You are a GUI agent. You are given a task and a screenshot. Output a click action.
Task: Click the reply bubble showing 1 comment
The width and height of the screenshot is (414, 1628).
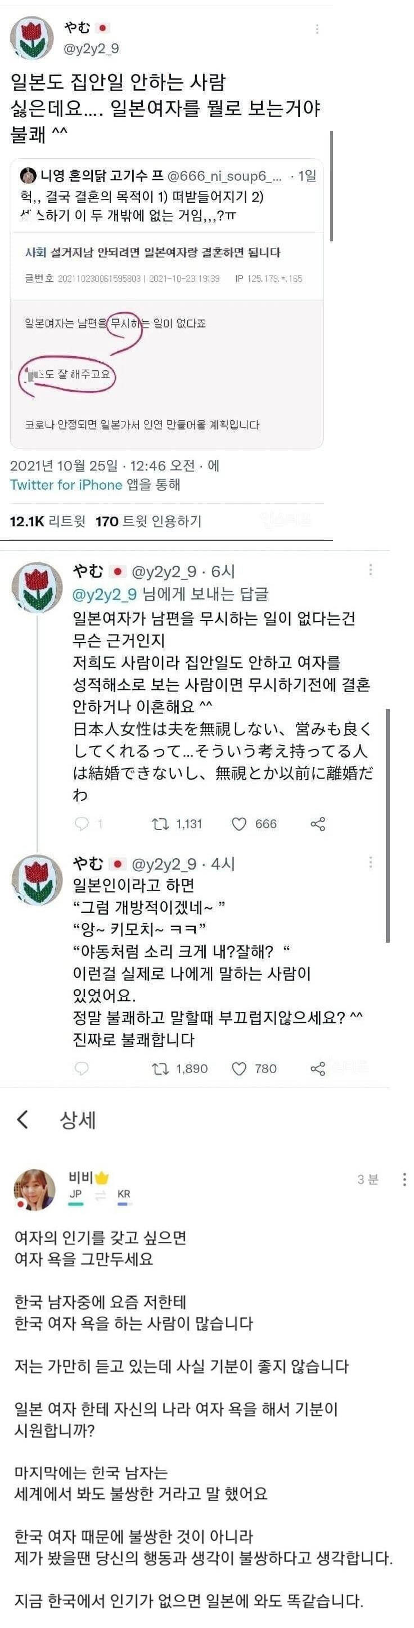(82, 823)
